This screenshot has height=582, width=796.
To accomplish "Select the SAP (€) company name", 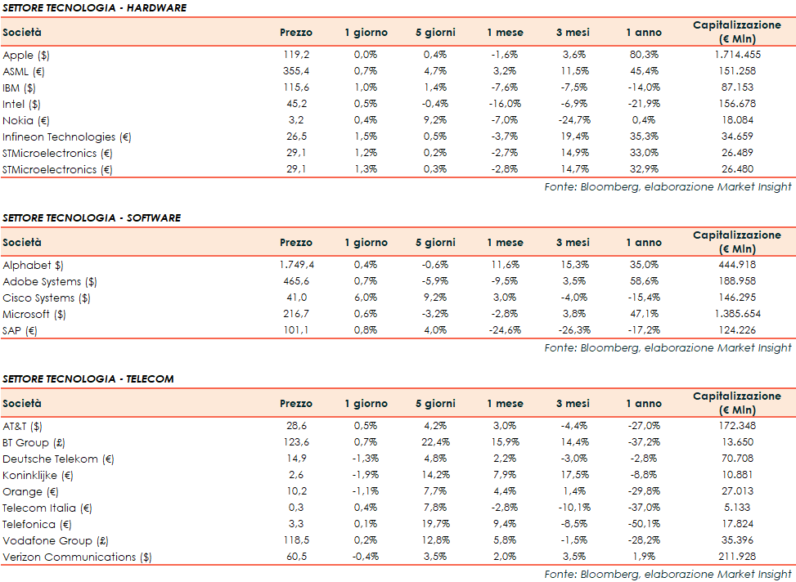I will pyautogui.click(x=20, y=330).
